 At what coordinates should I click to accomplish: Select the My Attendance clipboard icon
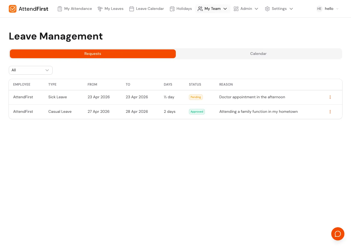(60, 9)
